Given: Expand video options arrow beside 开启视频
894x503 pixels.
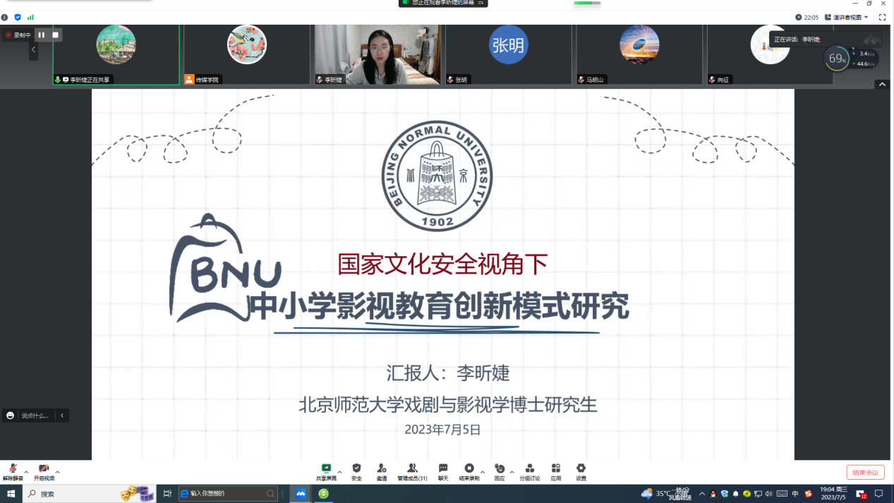Looking at the screenshot, I should tap(57, 471).
